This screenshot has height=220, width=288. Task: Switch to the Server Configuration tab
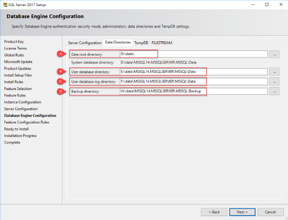(x=85, y=43)
